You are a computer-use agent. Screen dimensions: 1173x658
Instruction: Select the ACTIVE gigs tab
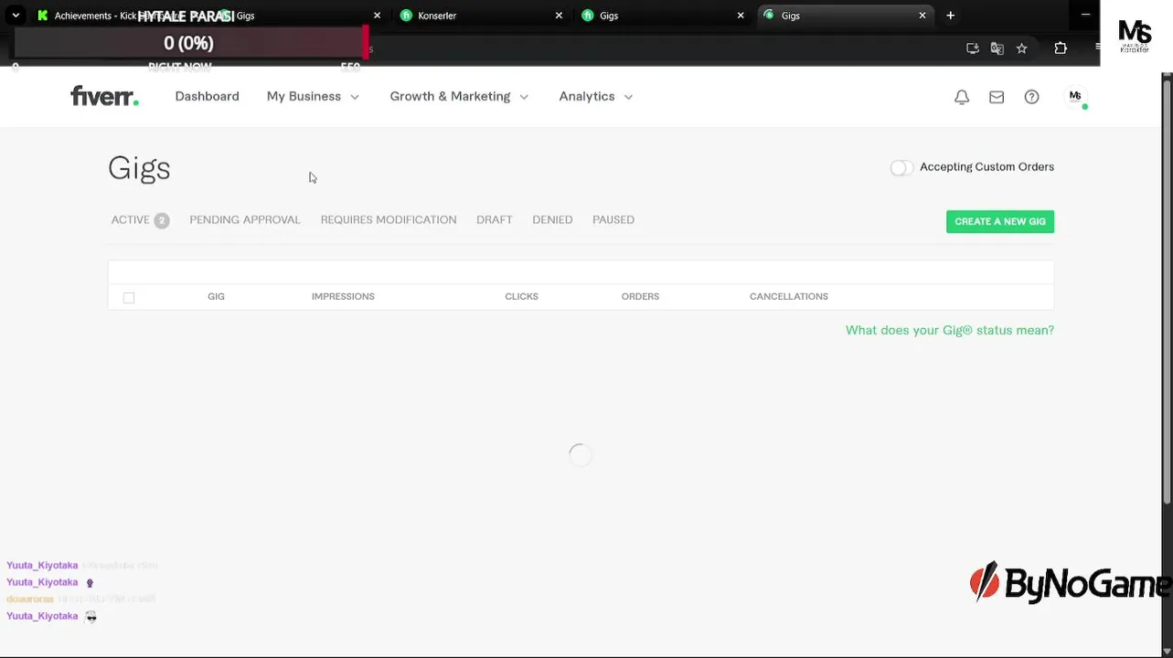140,220
